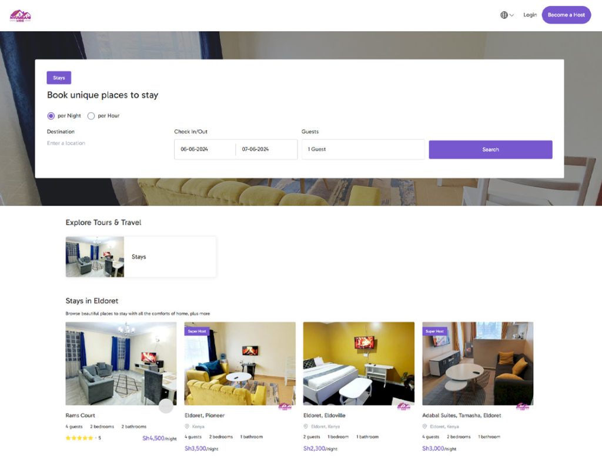Click the Login link
This screenshot has height=462, width=602.
click(x=530, y=15)
